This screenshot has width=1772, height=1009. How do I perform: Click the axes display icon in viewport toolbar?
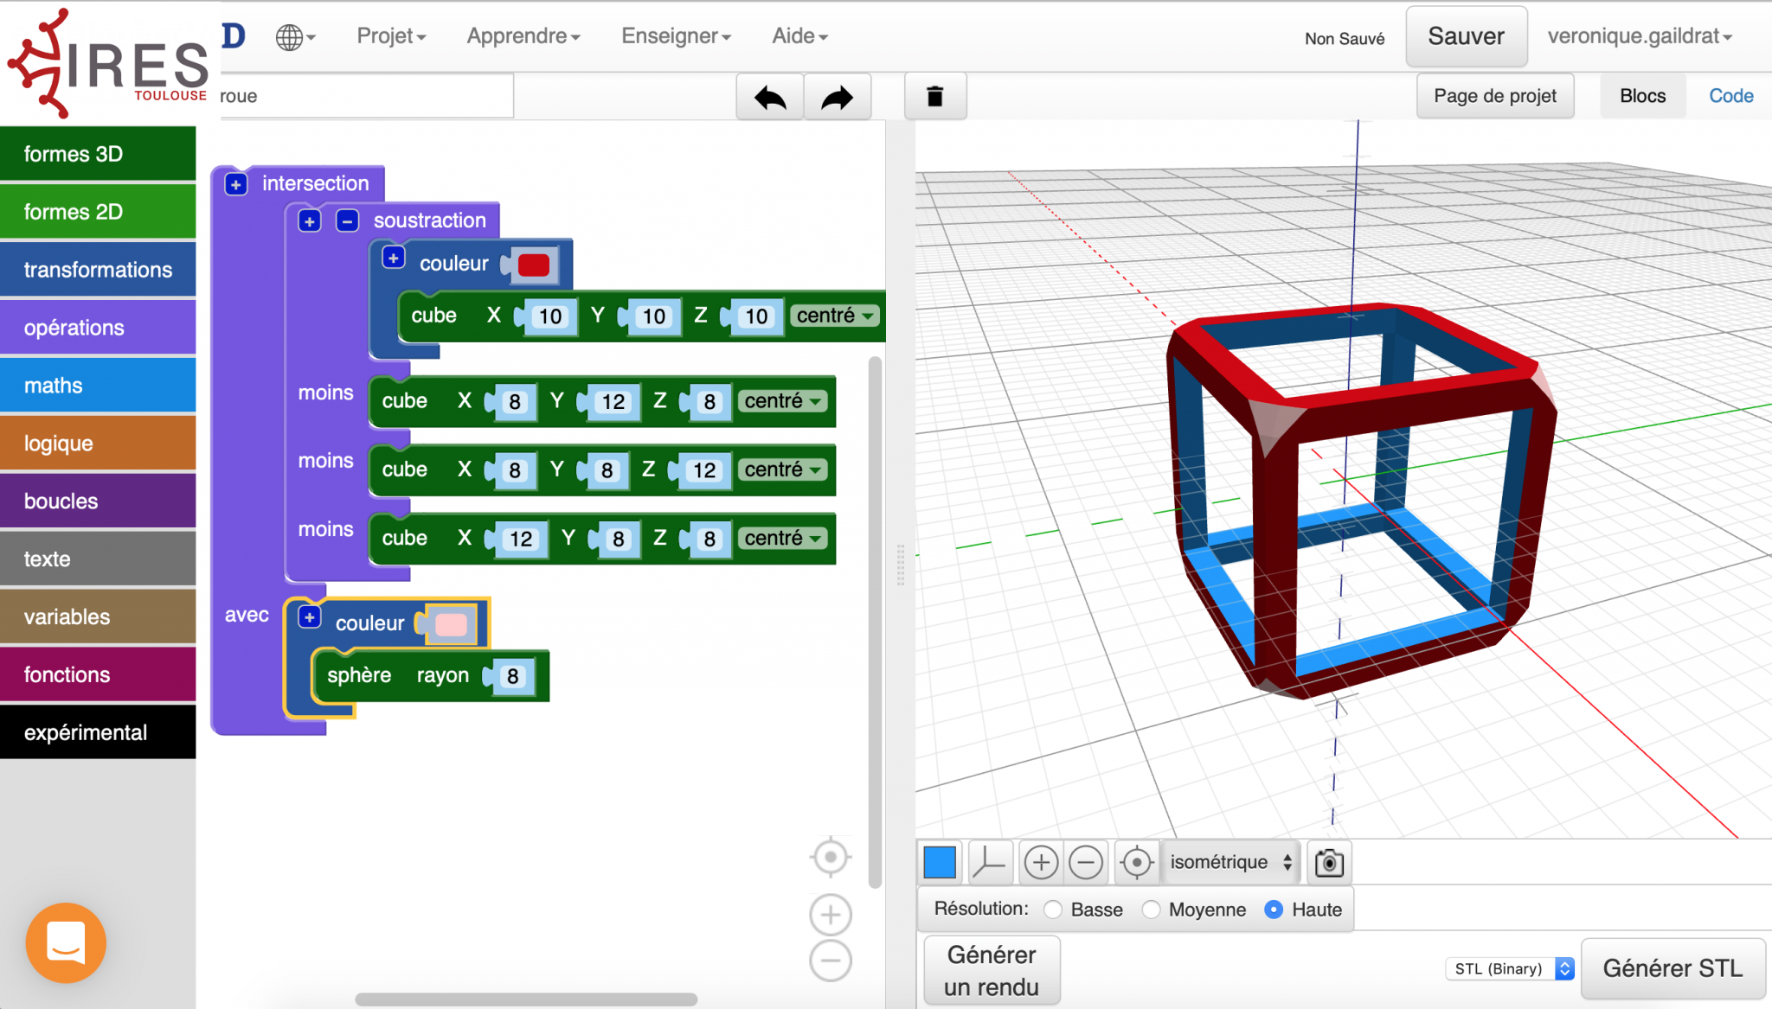pos(989,862)
